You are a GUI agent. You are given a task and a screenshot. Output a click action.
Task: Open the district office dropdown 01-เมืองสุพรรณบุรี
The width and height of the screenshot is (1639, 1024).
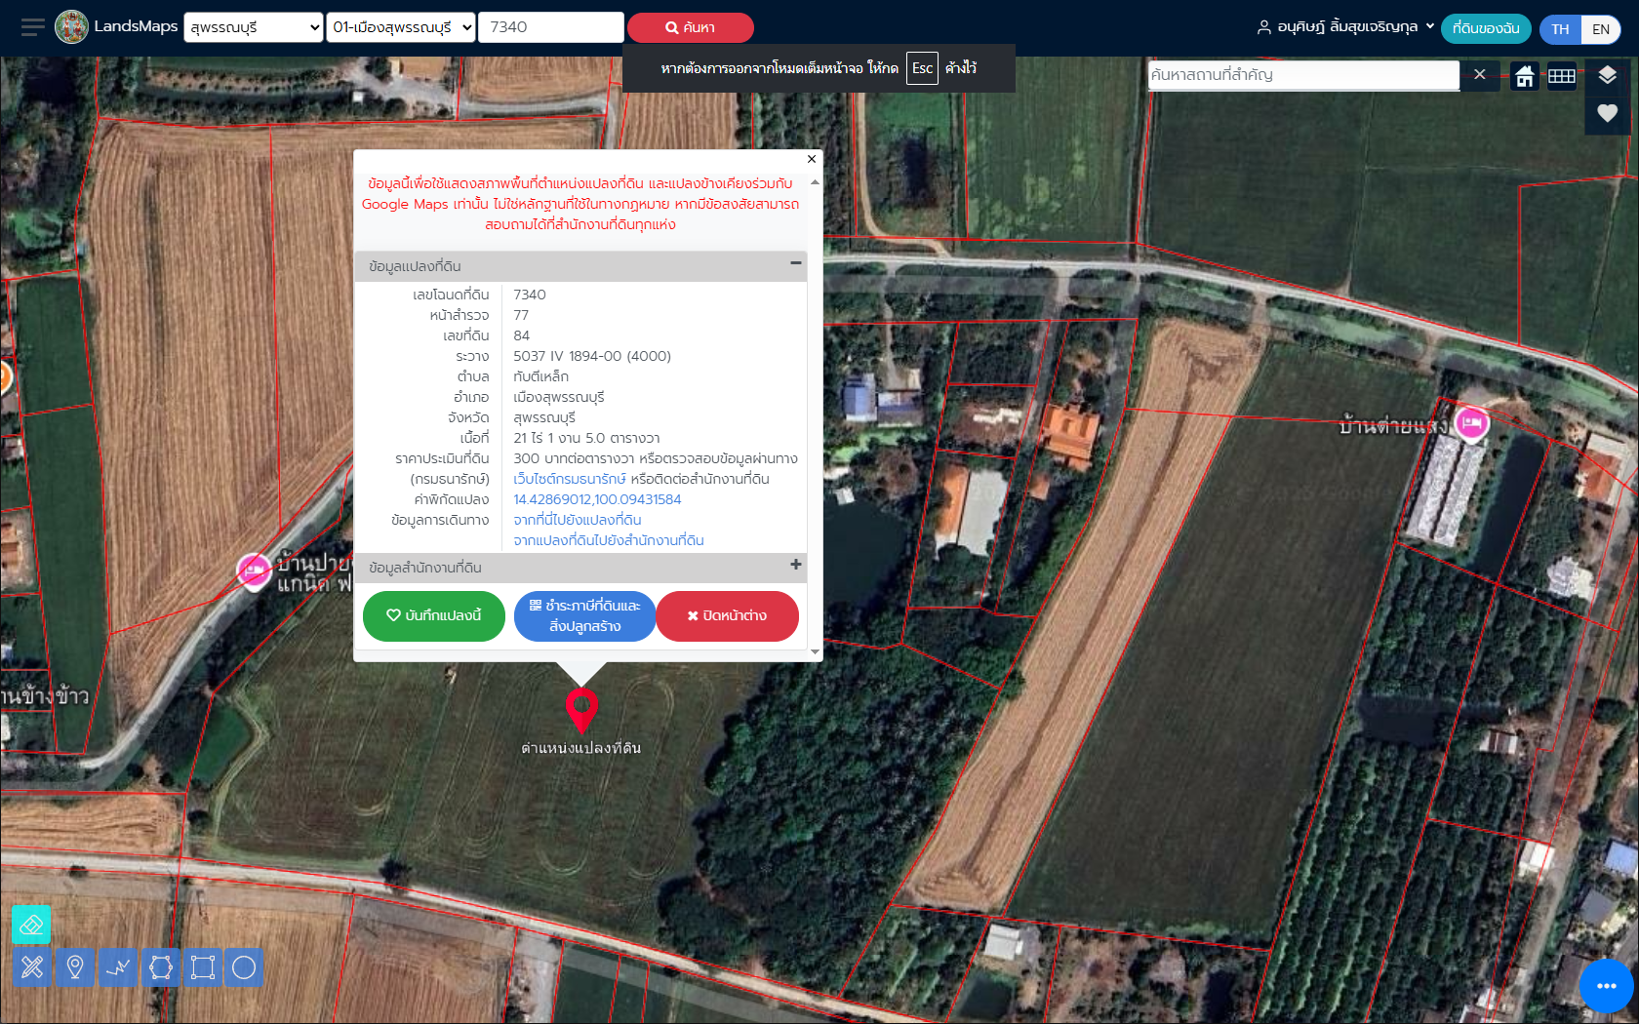tap(401, 27)
